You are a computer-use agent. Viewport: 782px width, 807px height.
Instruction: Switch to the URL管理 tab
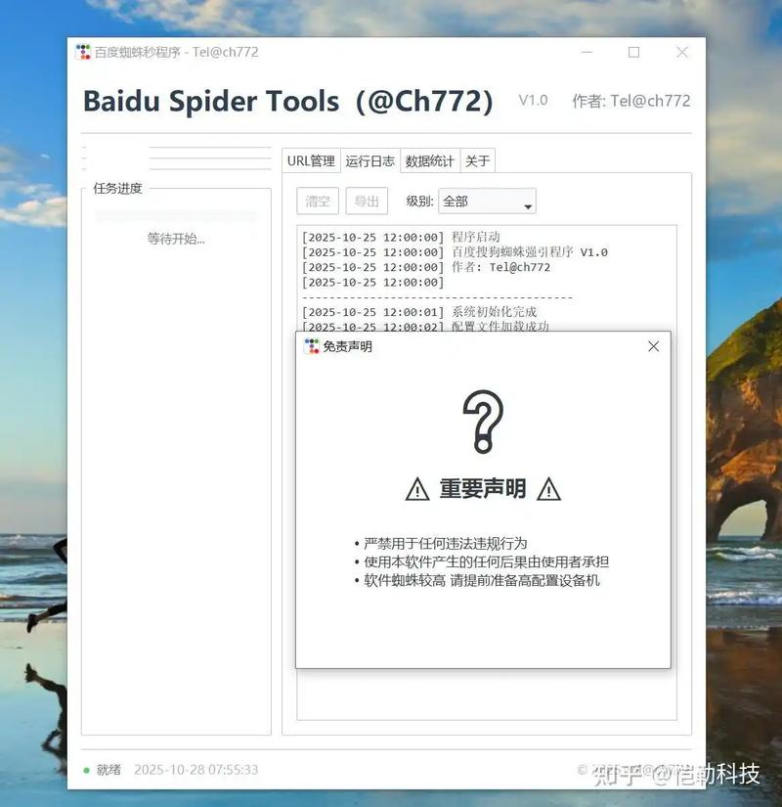point(311,161)
